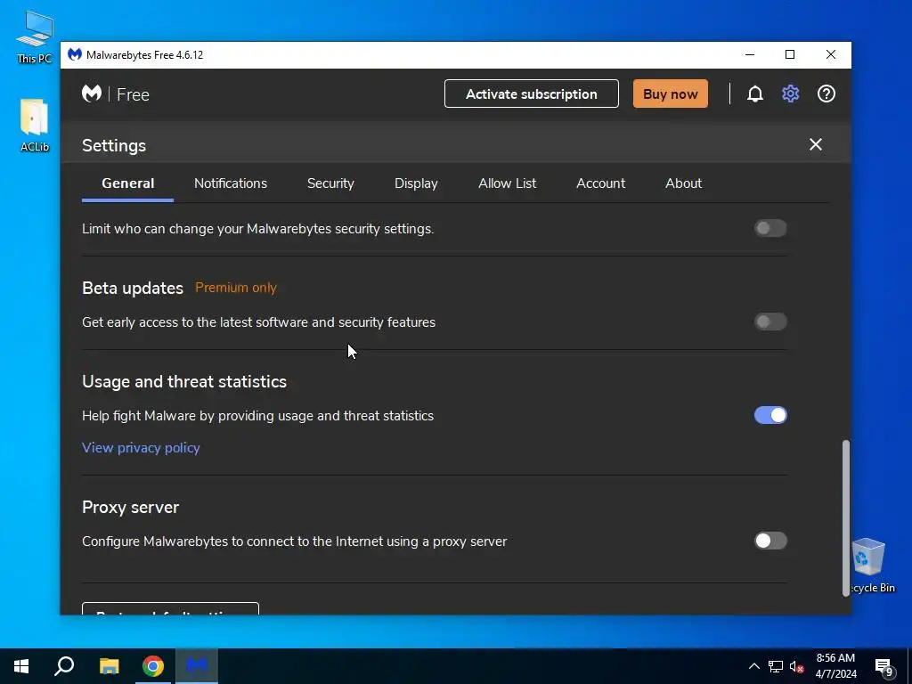Screen dimensions: 912x684
Task: Click the Usage and threat statistics heading
Action: tap(184, 381)
